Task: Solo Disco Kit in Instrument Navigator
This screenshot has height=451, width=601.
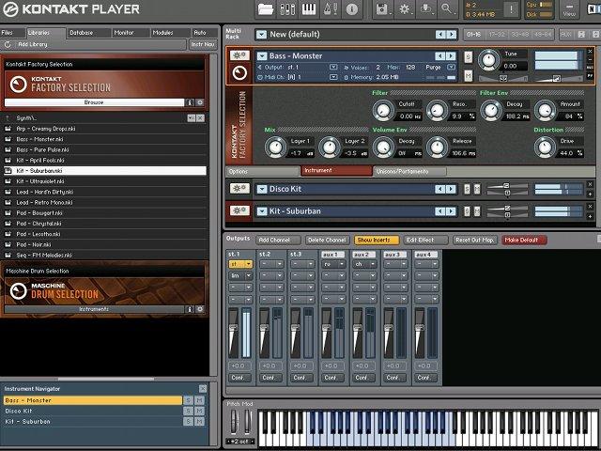Action: [x=188, y=412]
